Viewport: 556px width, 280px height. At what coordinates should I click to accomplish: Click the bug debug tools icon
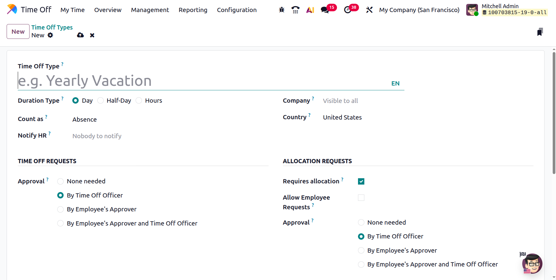click(x=282, y=10)
